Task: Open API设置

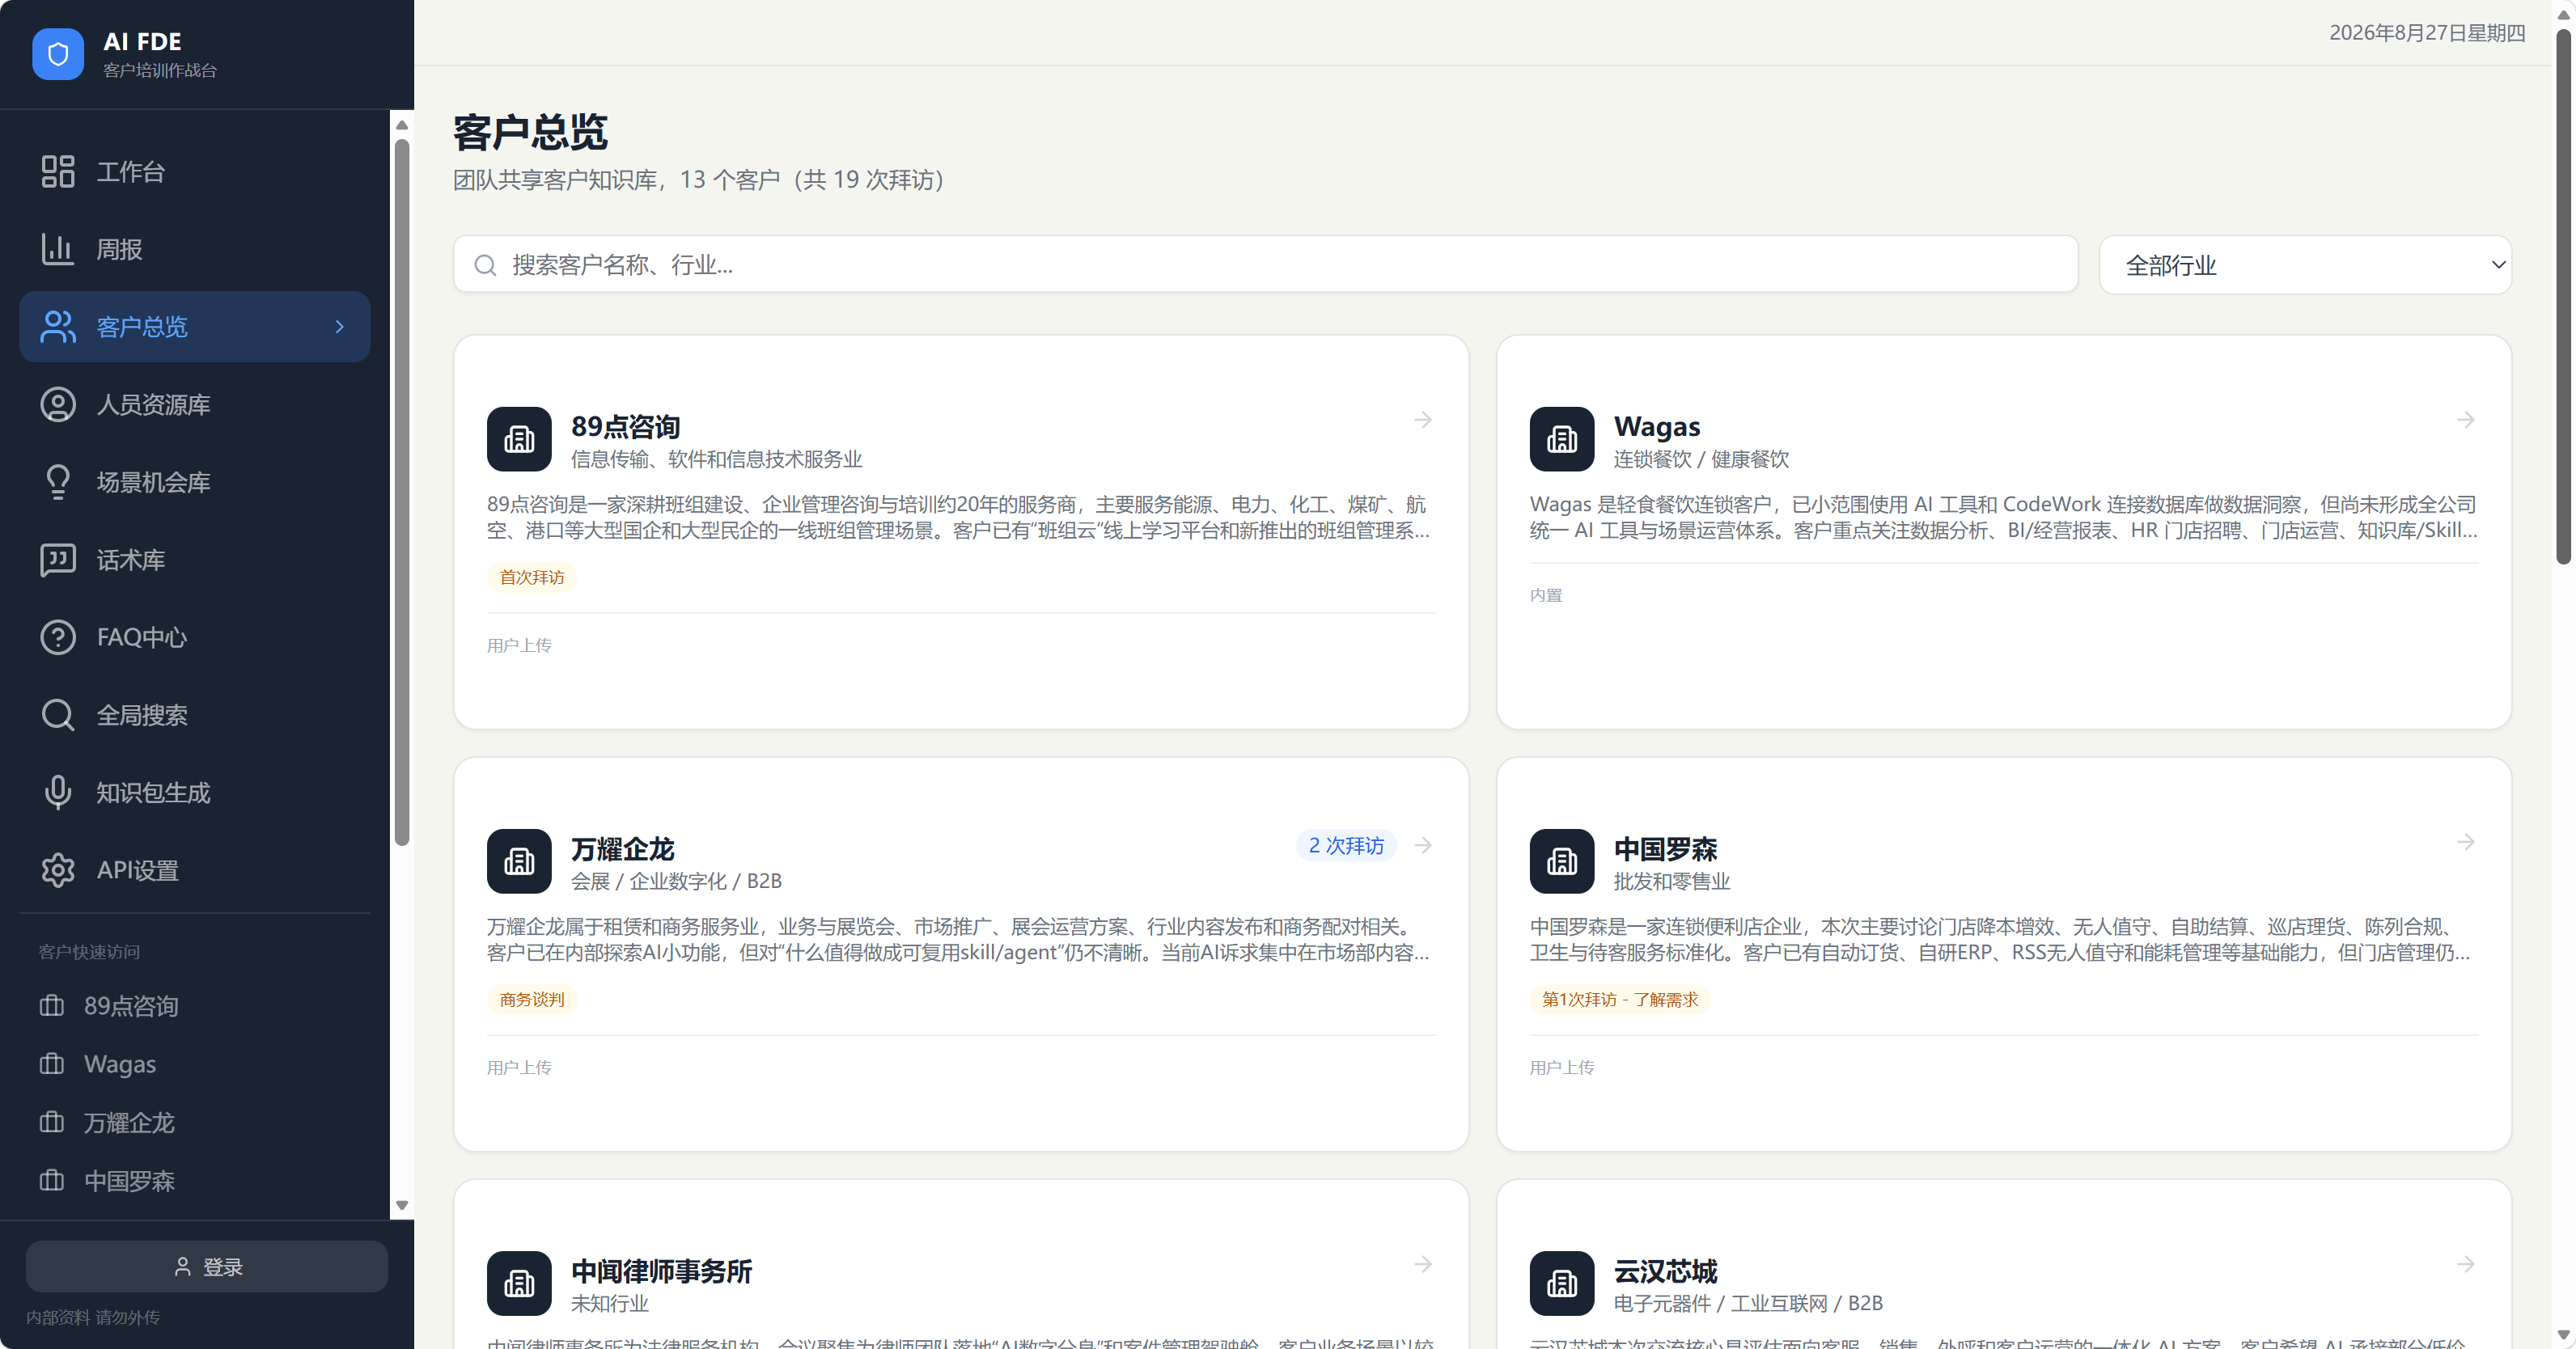Action: point(195,870)
